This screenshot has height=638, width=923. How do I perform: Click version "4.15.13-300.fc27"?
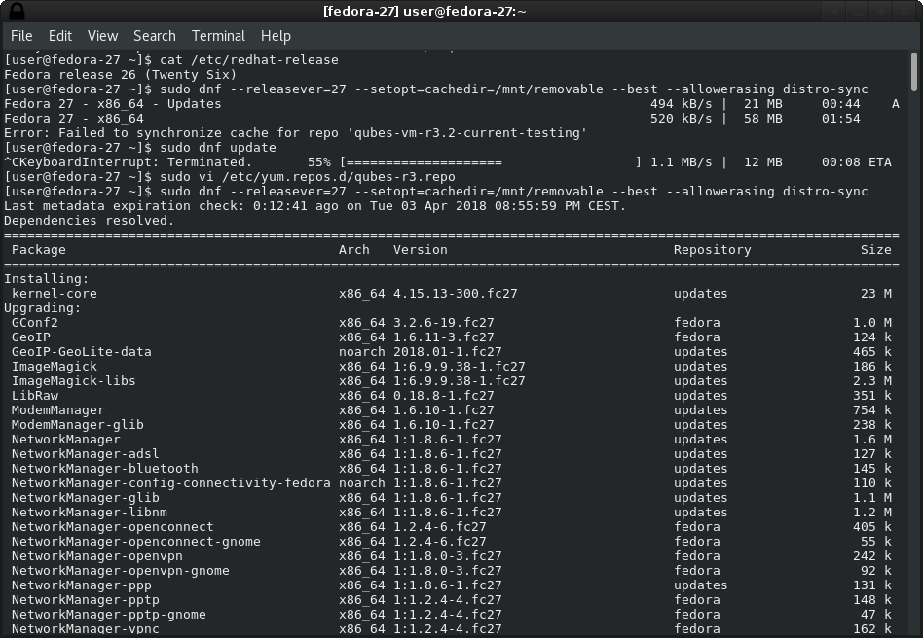[x=455, y=294]
